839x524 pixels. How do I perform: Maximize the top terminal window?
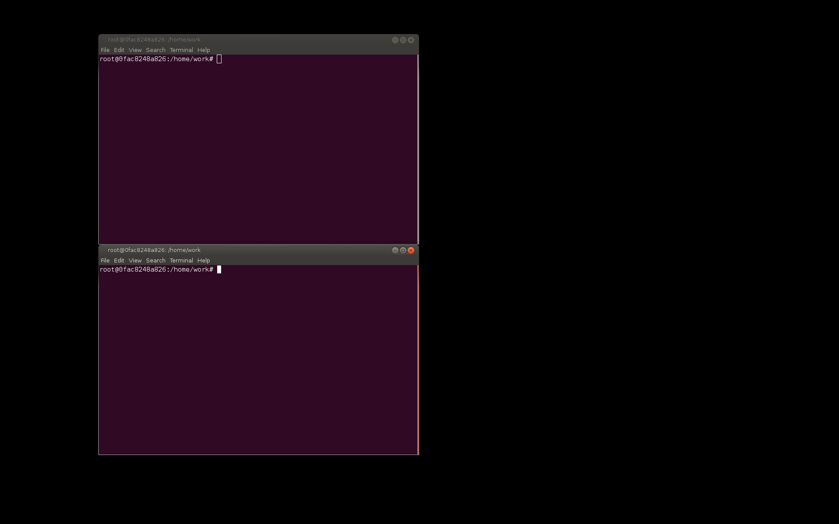(403, 40)
